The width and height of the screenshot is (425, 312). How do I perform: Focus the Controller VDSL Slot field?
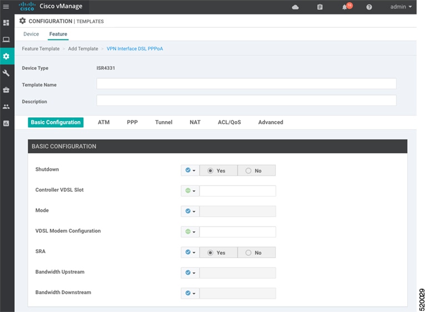238,191
